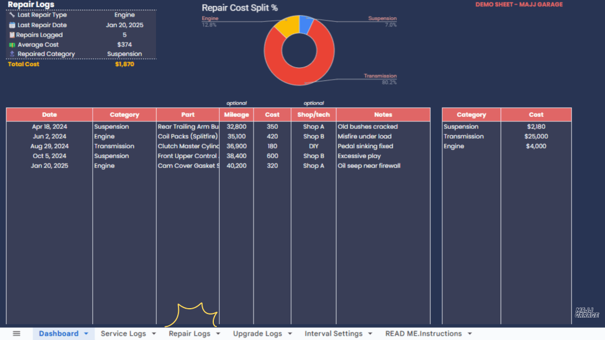The width and height of the screenshot is (605, 340).
Task: Expand the Service Logs tab options arrow
Action: pyautogui.click(x=154, y=334)
